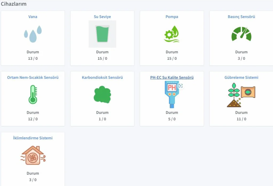Select the Su Seviye water glass icon
The image size is (273, 186).
point(102,34)
